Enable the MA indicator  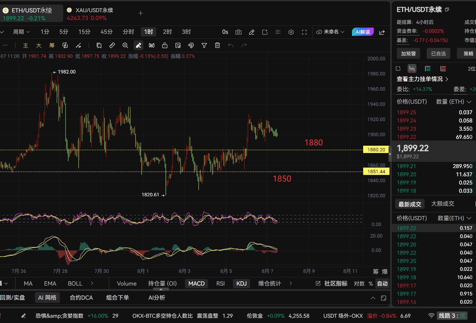(x=28, y=284)
